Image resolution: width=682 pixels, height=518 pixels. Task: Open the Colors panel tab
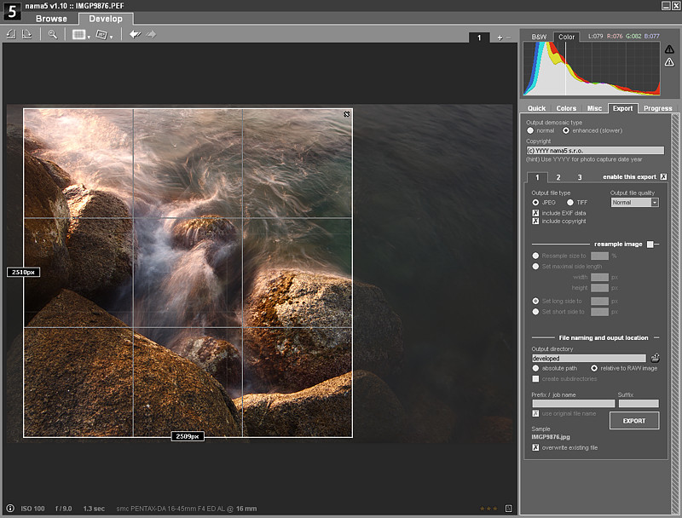coord(566,108)
